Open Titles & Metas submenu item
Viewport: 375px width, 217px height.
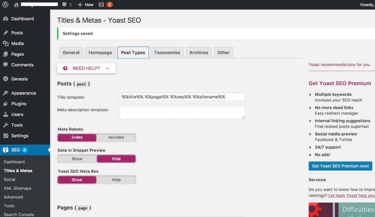(18, 171)
